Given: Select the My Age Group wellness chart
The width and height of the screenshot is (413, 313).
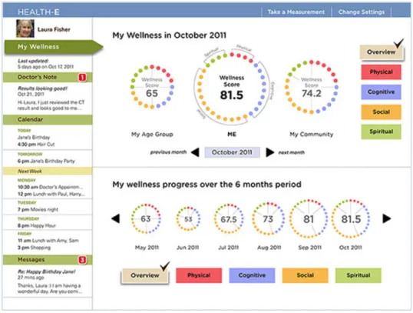Looking at the screenshot, I should click(152, 87).
